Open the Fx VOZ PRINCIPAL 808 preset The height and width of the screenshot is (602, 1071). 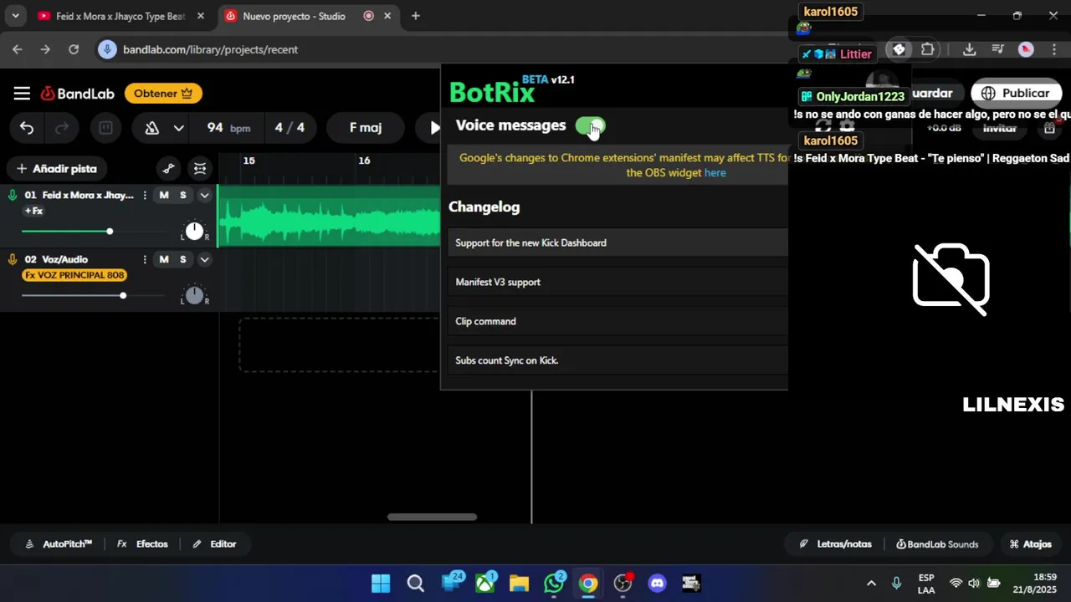(x=74, y=275)
